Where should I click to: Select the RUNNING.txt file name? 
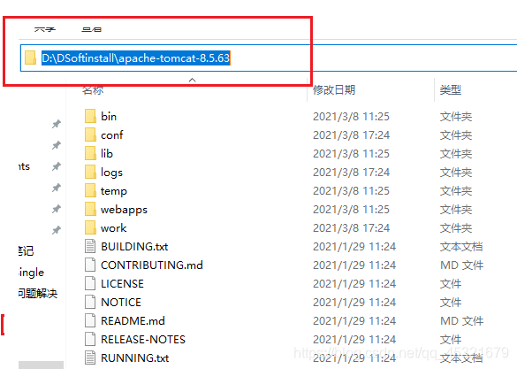135,358
